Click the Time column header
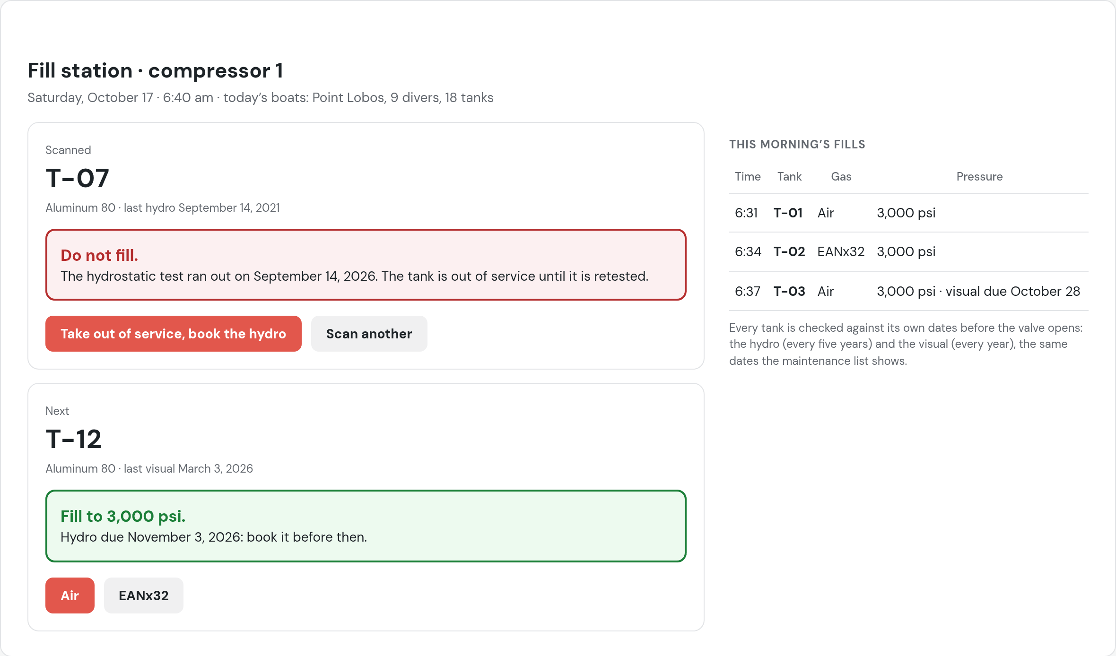The width and height of the screenshot is (1116, 656). (x=748, y=176)
